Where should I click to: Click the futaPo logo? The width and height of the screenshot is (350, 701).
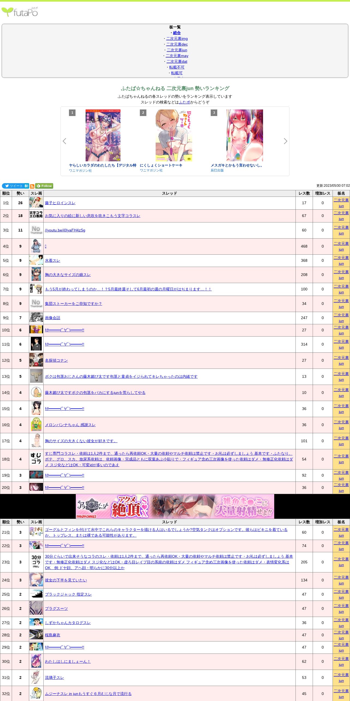click(x=20, y=12)
